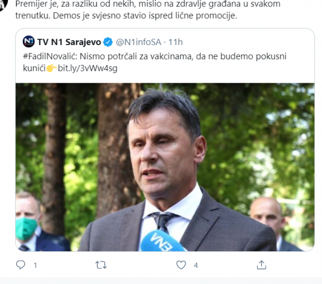Click the 11h timestamp

[175, 42]
